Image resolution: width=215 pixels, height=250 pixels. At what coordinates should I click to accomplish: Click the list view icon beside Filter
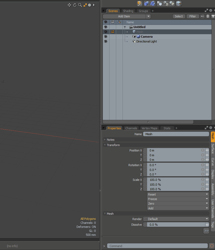(208, 16)
